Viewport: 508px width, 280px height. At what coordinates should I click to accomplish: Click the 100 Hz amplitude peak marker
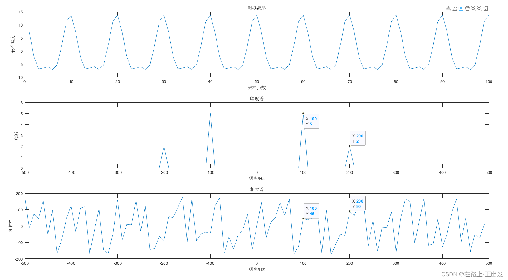[x=303, y=113]
